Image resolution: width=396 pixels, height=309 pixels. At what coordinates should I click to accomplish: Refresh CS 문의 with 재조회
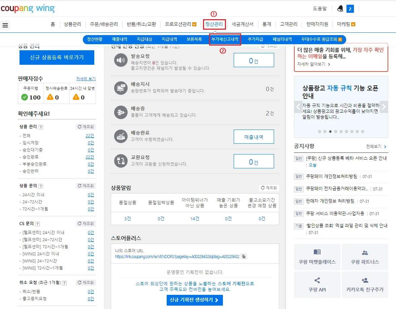pos(86,223)
